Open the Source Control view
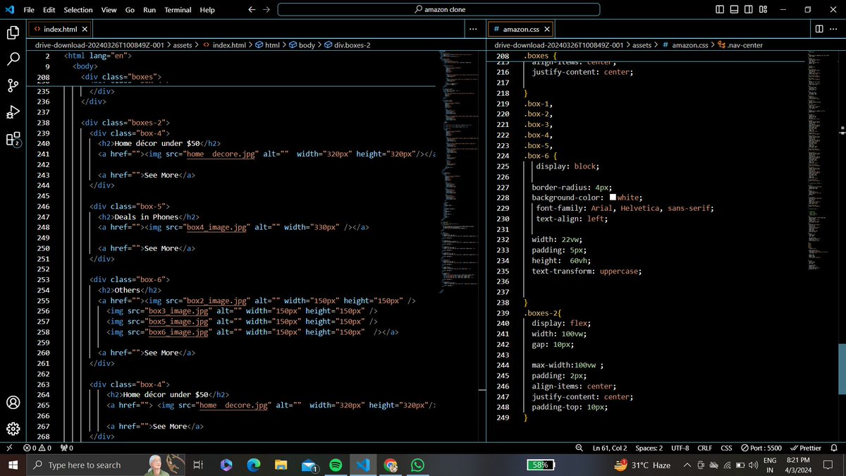The width and height of the screenshot is (846, 476). click(13, 85)
